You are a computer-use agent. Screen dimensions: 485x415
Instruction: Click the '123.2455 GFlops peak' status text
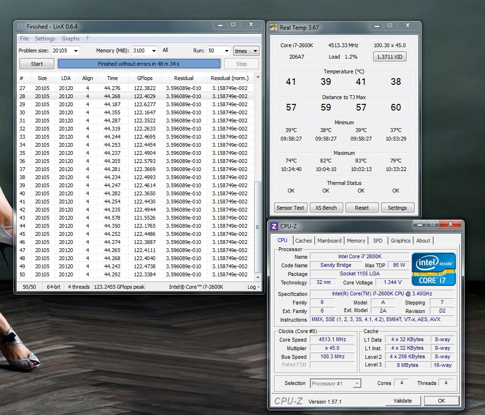pos(119,287)
